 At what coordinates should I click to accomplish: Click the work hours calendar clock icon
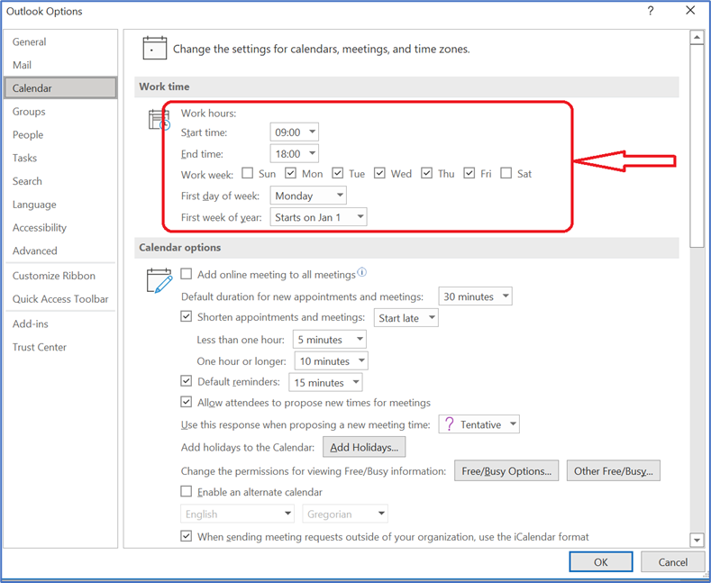coord(160,120)
